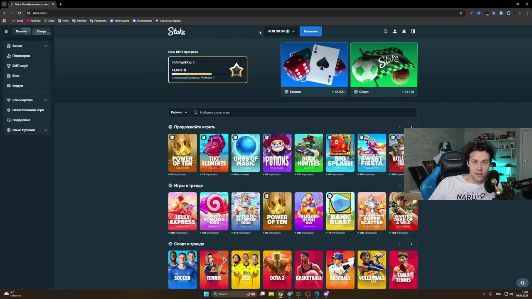This screenshot has width=532, height=299.
Task: Open Игры в тренде section heading
Action: (x=188, y=186)
